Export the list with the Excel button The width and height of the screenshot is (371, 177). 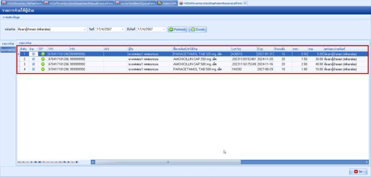click(198, 30)
